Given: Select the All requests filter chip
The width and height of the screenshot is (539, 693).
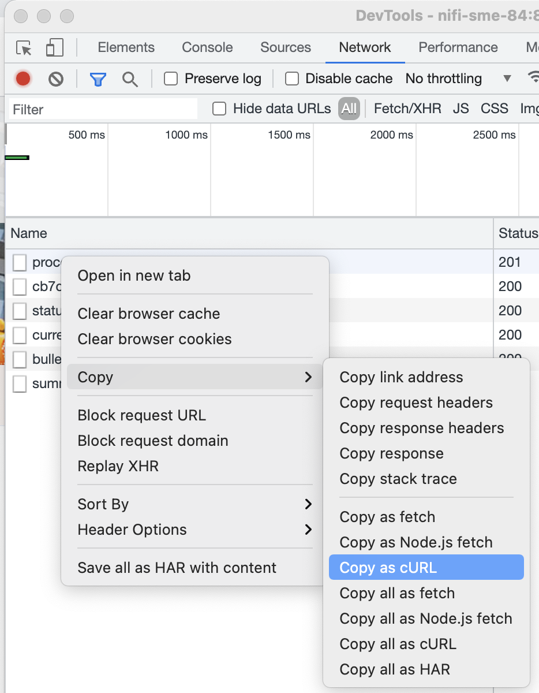Looking at the screenshot, I should 349,108.
